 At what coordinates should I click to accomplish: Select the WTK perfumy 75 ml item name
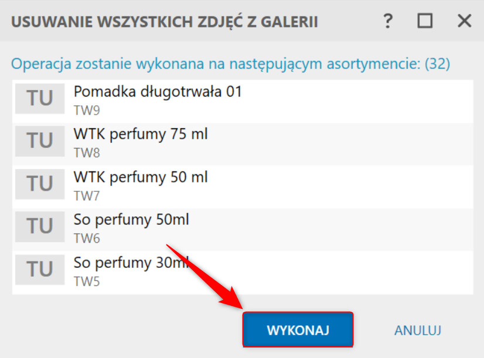141,135
